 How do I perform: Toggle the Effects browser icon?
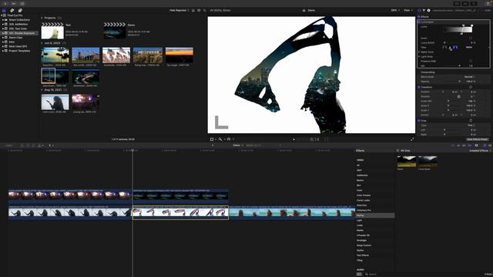485,145
